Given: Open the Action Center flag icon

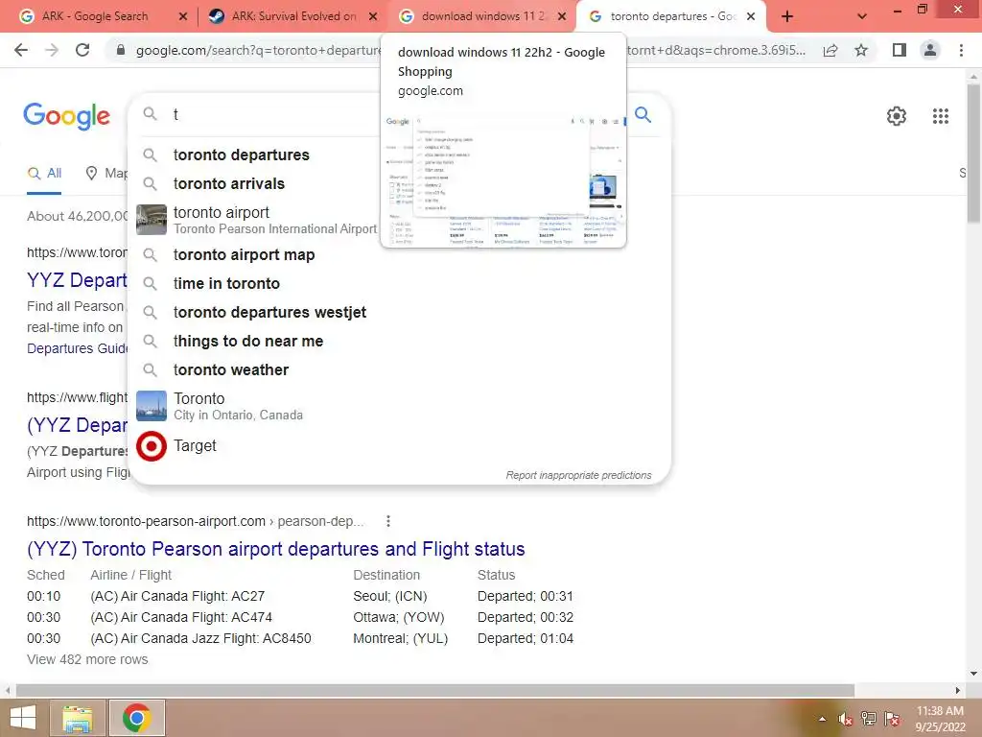Looking at the screenshot, I should pos(893,719).
